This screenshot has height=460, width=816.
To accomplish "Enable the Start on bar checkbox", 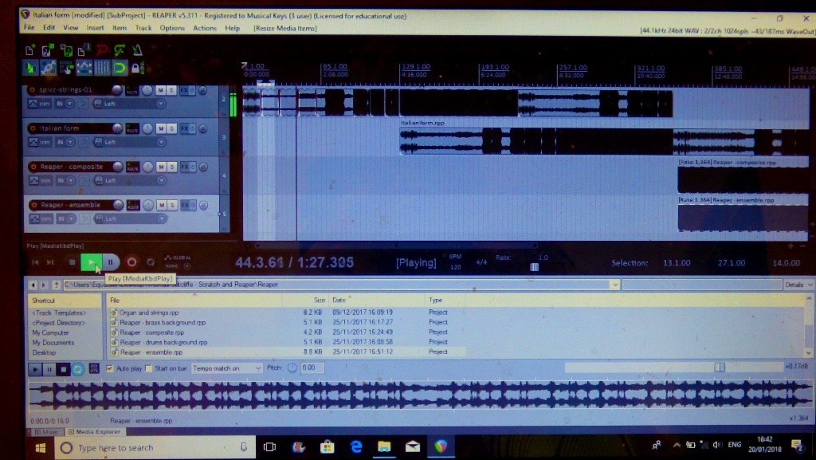I will (149, 368).
